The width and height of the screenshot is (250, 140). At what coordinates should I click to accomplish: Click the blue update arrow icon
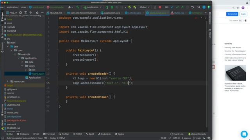point(204,7)
